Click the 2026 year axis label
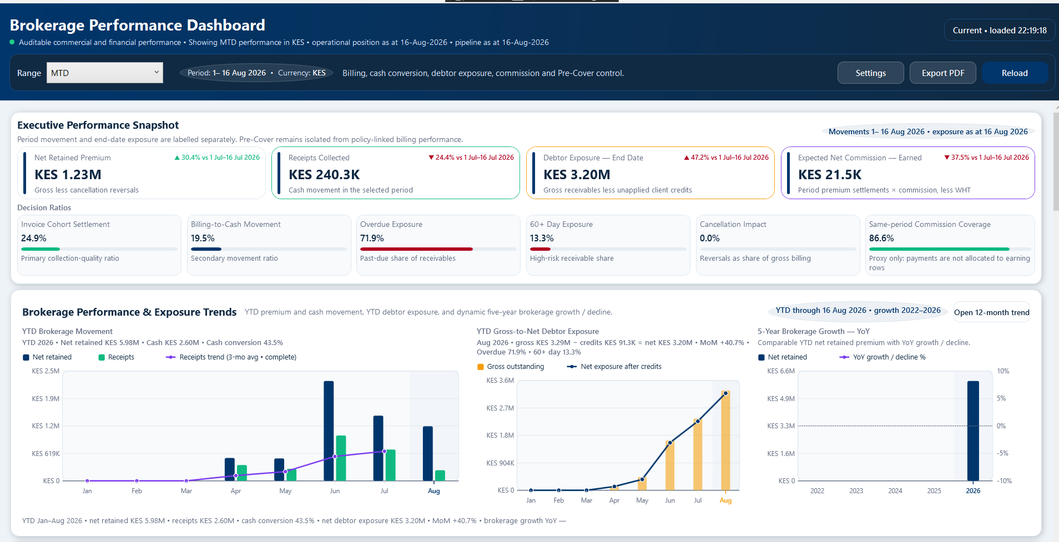The image size is (1059, 542). [973, 491]
